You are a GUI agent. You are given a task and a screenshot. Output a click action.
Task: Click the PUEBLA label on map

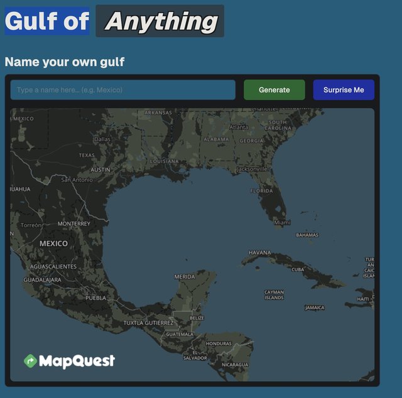pos(96,298)
